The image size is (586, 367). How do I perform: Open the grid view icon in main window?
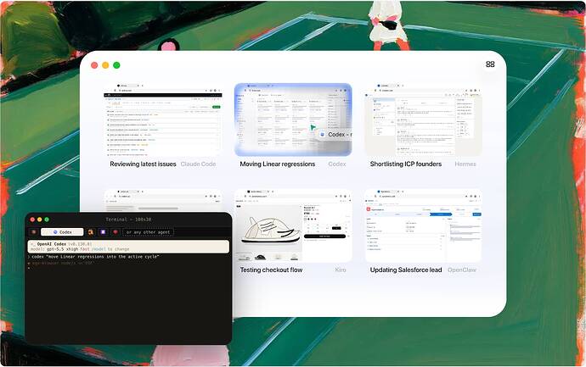(490, 64)
